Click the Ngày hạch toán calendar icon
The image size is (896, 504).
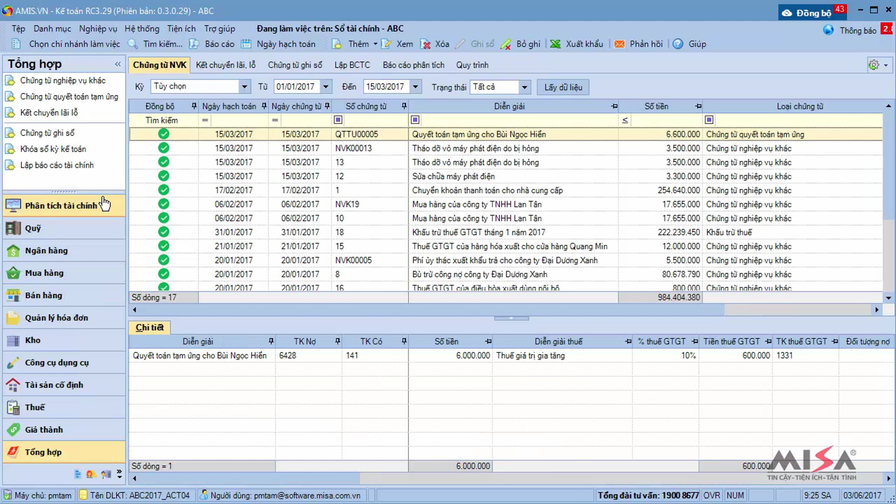tap(246, 44)
